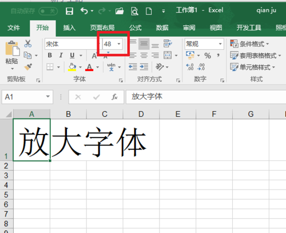
Task: Open 条件格式 conditional formatting menu
Action: 249,44
